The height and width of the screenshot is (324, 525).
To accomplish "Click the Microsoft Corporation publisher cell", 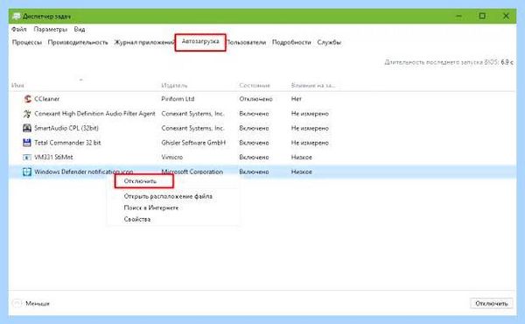I will tap(192, 172).
